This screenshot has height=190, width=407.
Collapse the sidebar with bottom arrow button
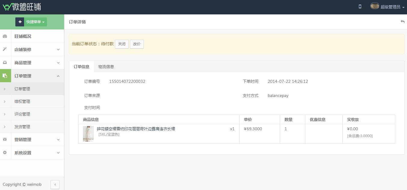55,184
